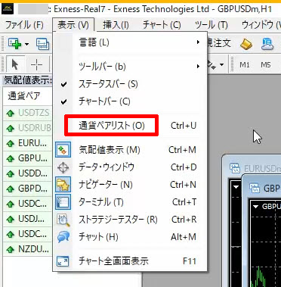Click the Navigator folder-star icon
The width and height of the screenshot is (281, 287).
click(x=63, y=185)
